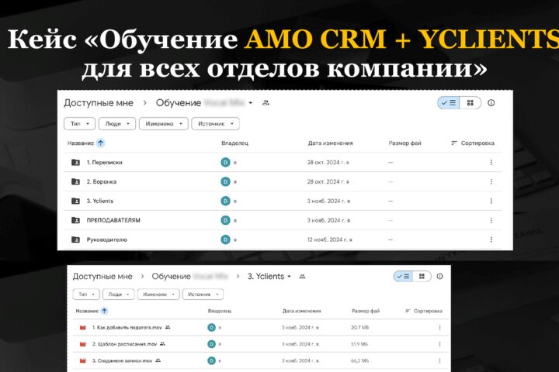Click folder icon of ПРЕПОДАВАТЕЛЯМ
Image resolution: width=559 pixels, height=372 pixels.
75,220
